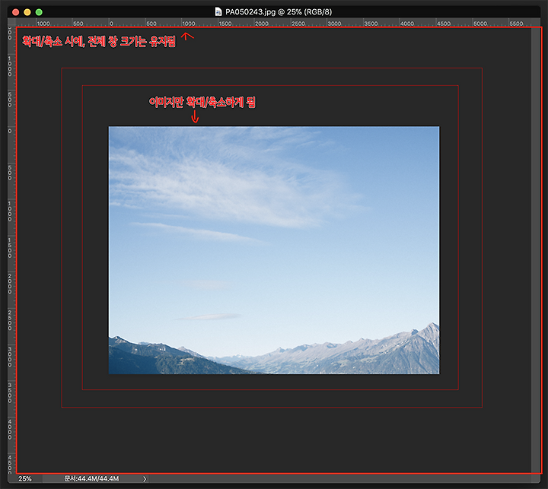Click the PA050243.jpg document icon in title bar
This screenshot has width=548, height=489.
[218, 12]
